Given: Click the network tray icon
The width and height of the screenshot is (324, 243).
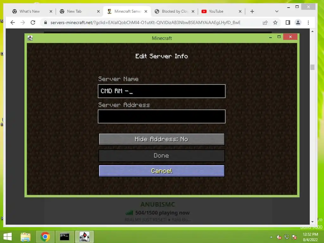Looking at the screenshot, I should pyautogui.click(x=287, y=237).
